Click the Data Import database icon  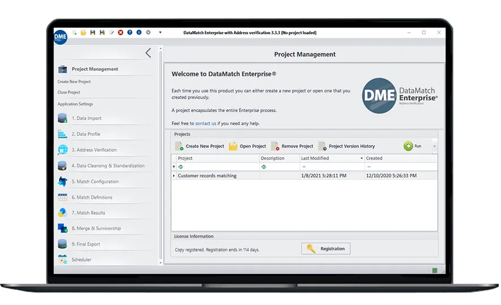[63, 118]
